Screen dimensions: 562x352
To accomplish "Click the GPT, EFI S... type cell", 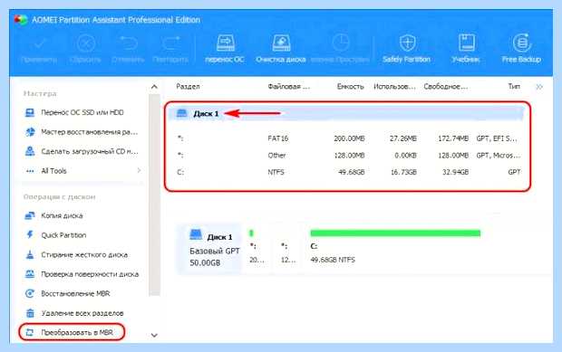I will click(497, 138).
